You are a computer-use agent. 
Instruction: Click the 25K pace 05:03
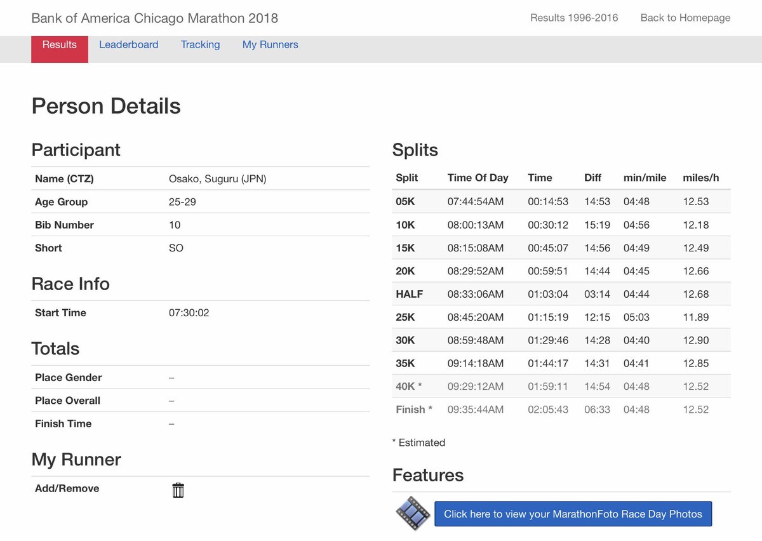coord(636,317)
